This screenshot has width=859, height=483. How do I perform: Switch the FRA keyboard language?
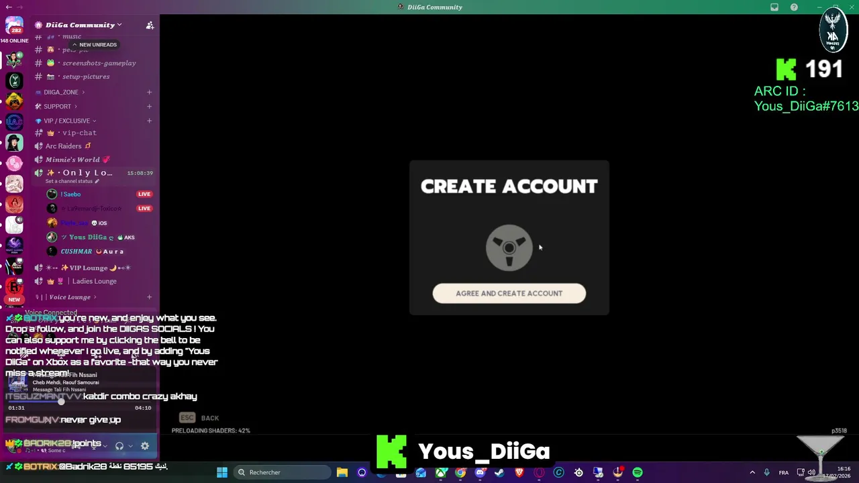(x=784, y=472)
